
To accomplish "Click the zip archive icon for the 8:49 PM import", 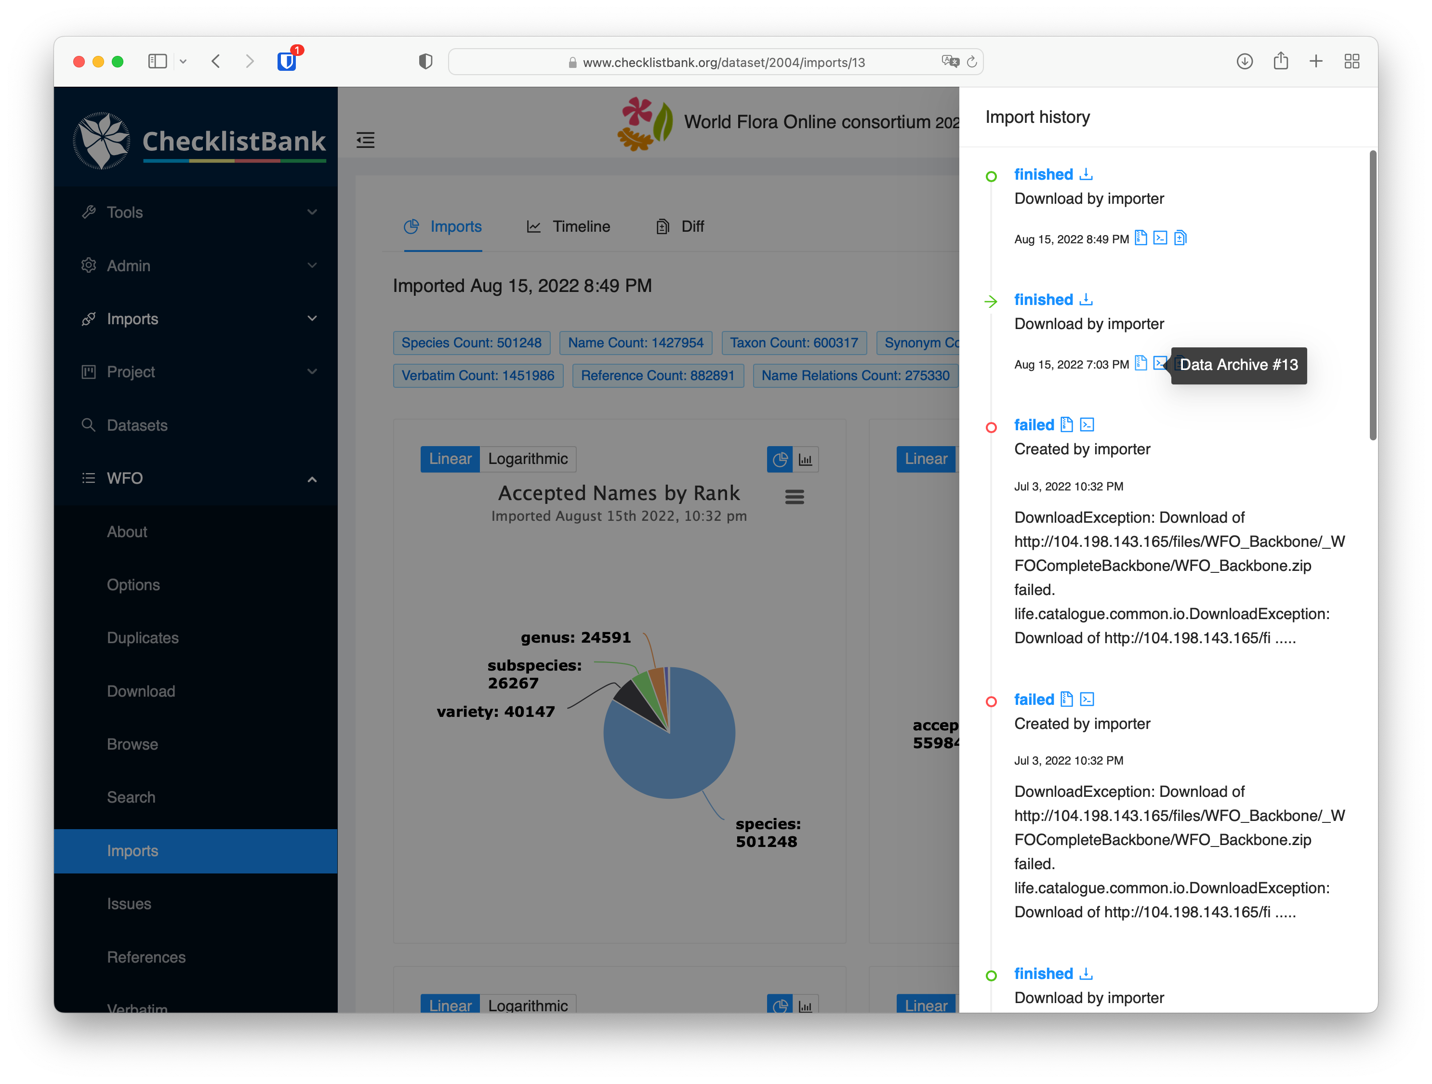I will pyautogui.click(x=1140, y=238).
